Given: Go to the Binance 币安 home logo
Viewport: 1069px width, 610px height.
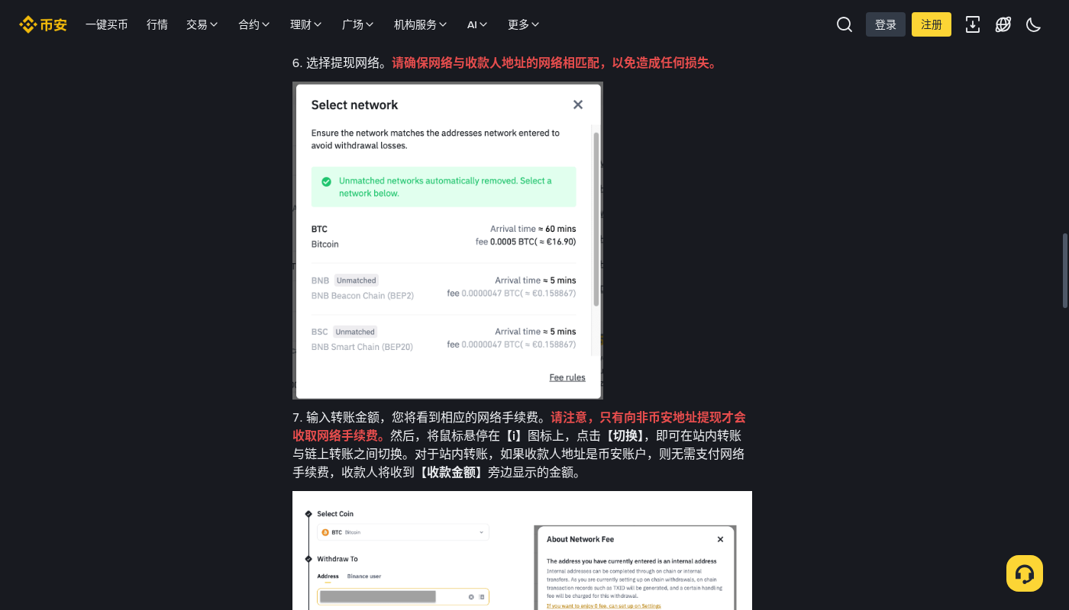Looking at the screenshot, I should click(43, 24).
